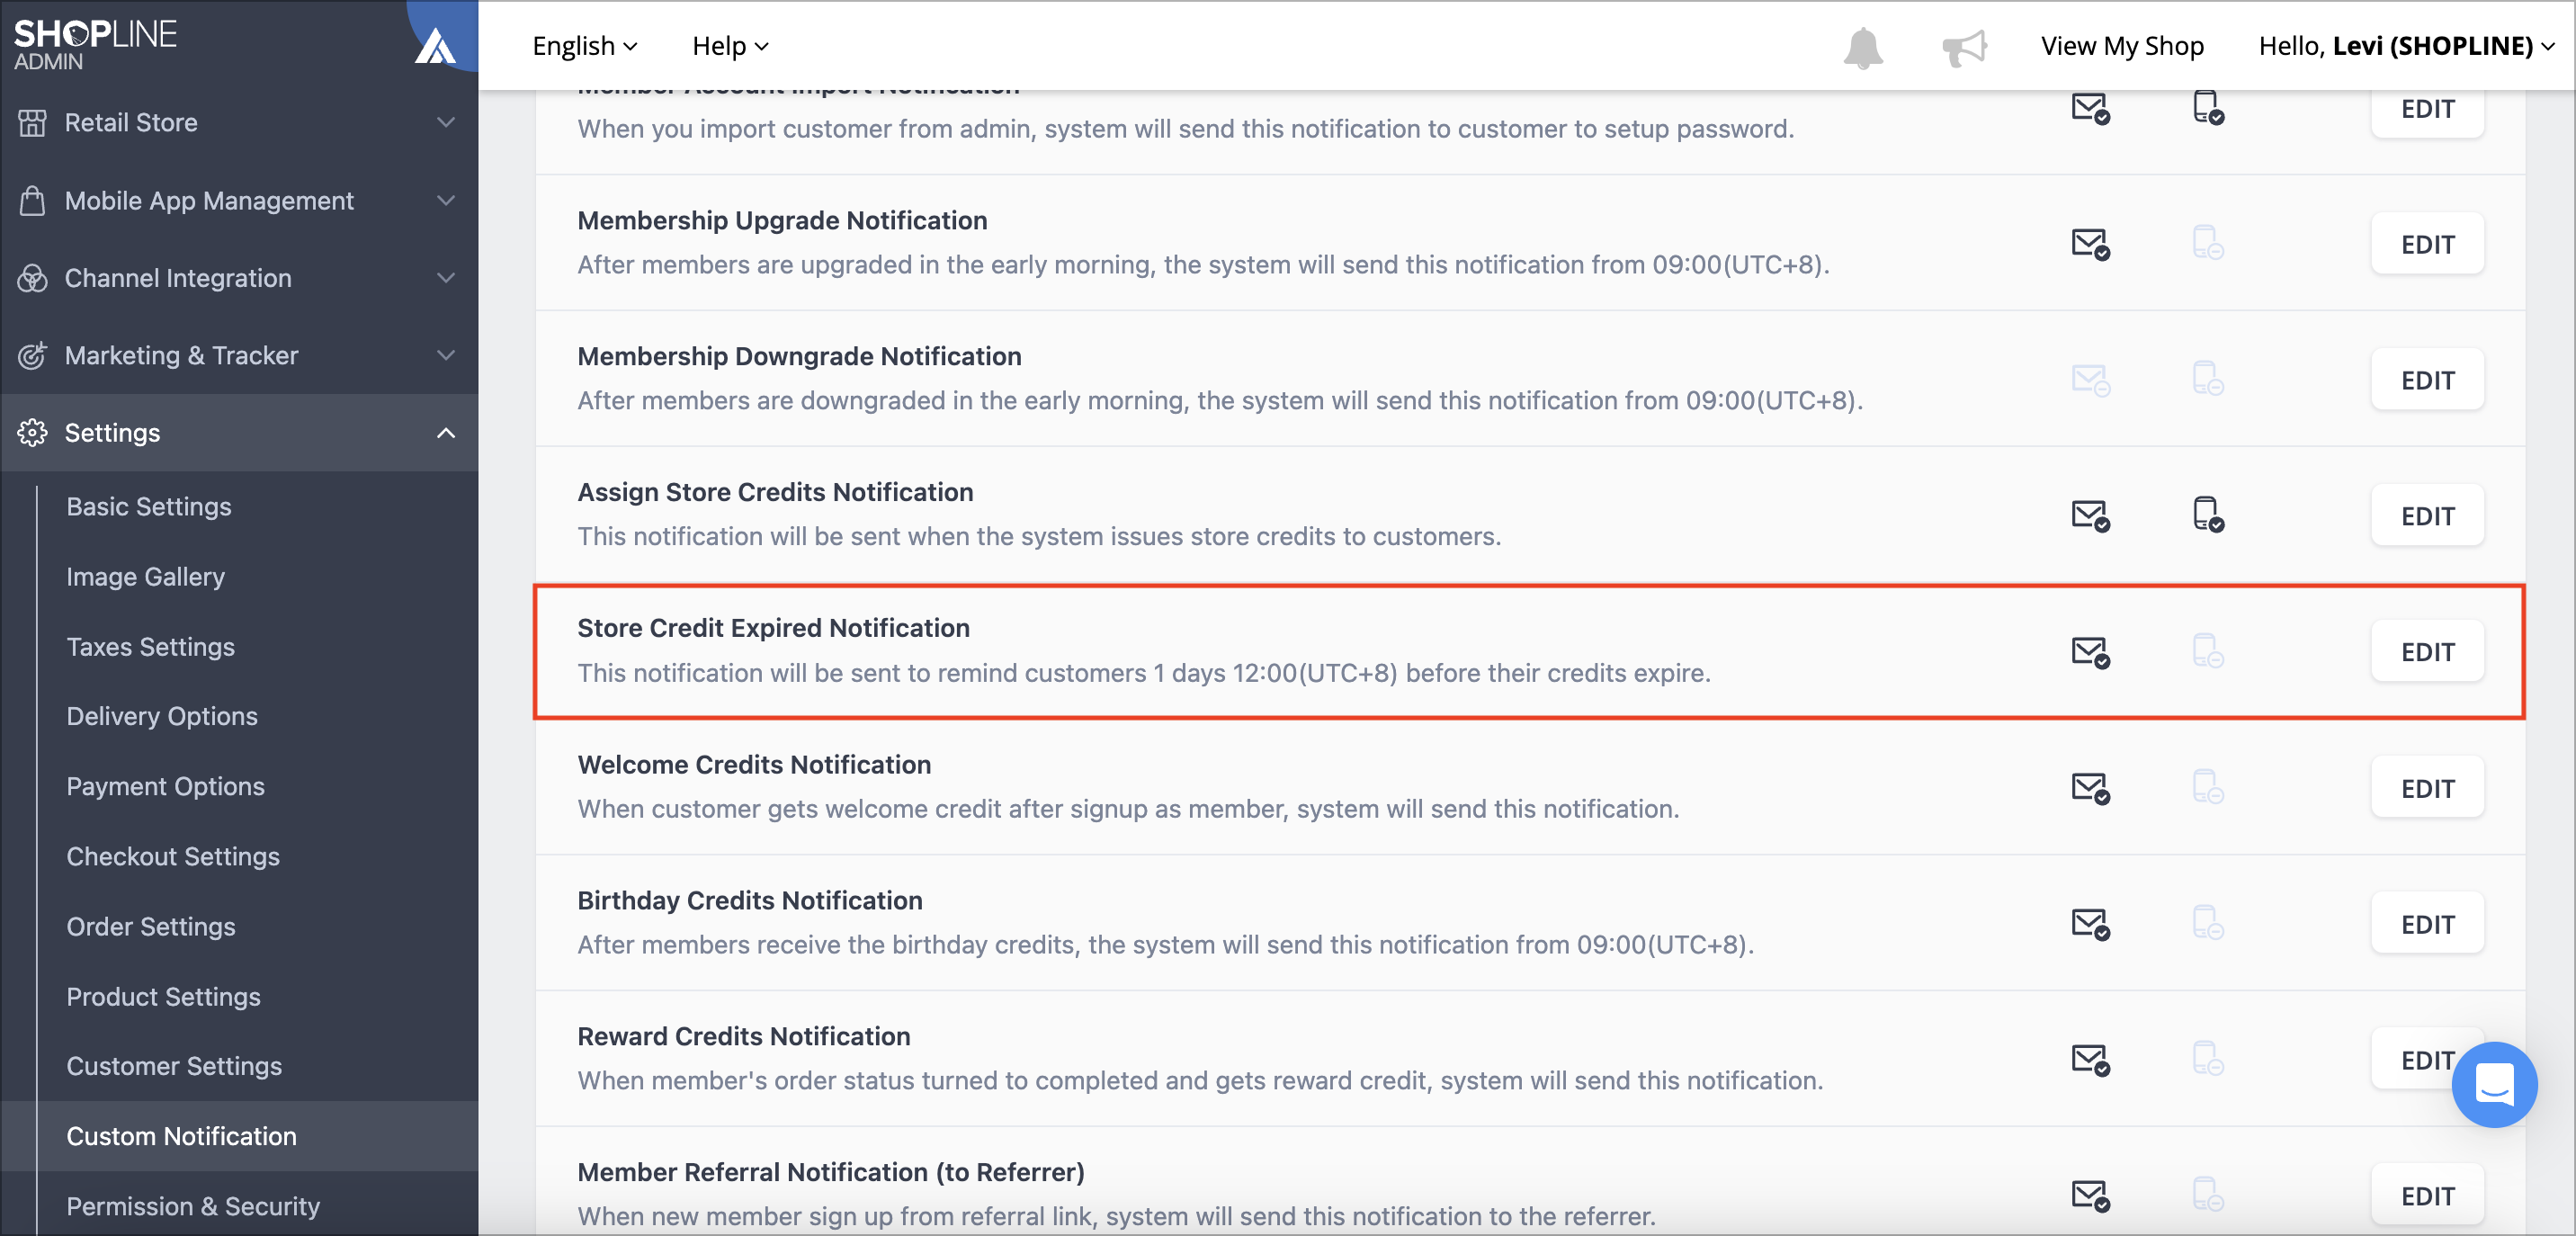Edit Birthday Credits Notification
The height and width of the screenshot is (1236, 2576).
coord(2427,924)
